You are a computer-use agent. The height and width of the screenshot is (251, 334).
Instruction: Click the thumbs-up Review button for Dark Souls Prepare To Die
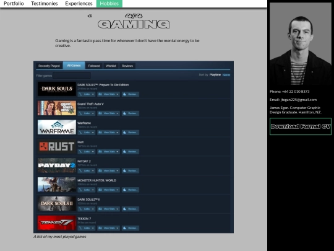pyautogui.click(x=131, y=94)
